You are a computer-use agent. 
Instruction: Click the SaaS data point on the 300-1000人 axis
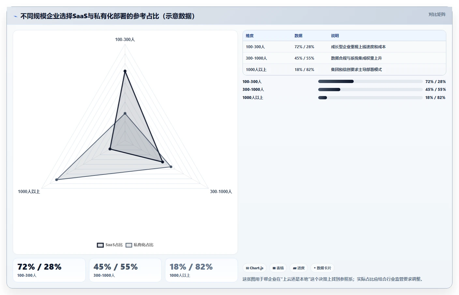(163, 162)
